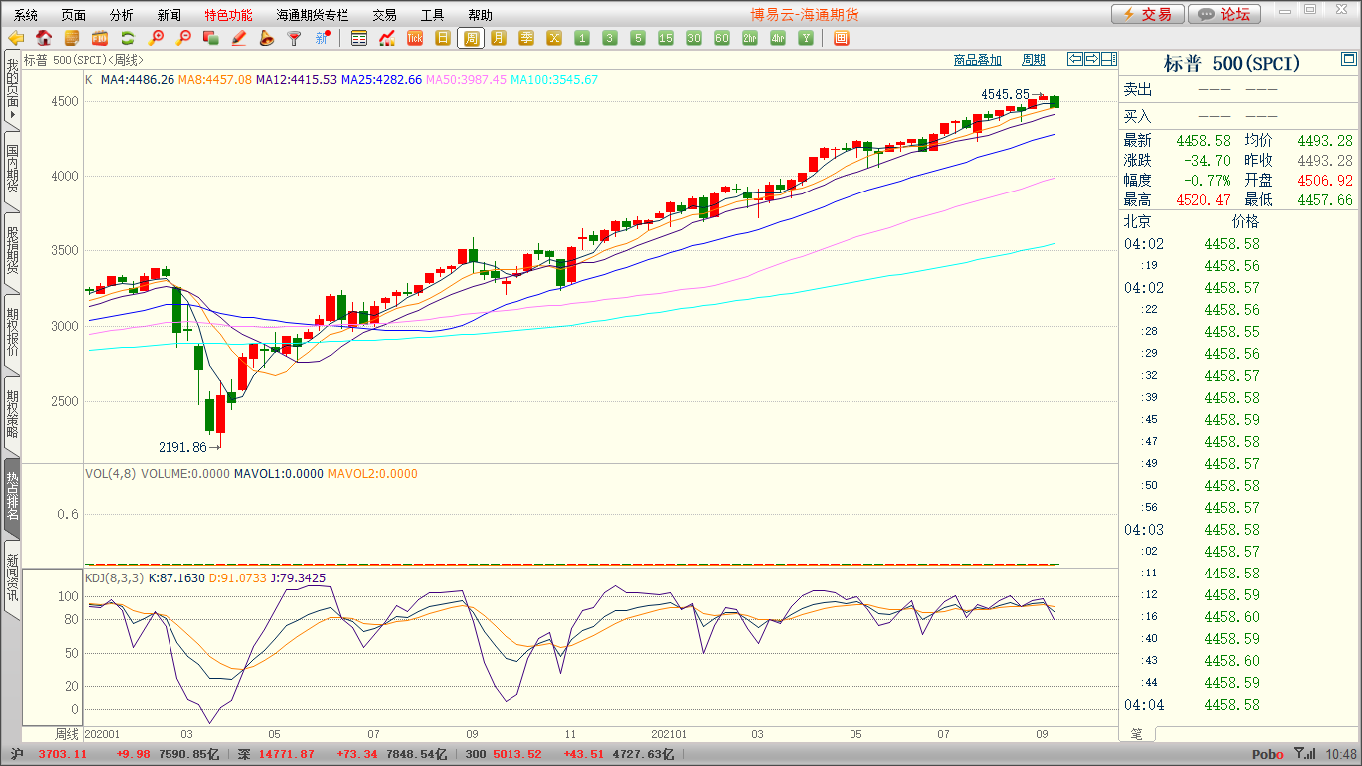
Task: Open the funnel filter tool
Action: tap(294, 38)
